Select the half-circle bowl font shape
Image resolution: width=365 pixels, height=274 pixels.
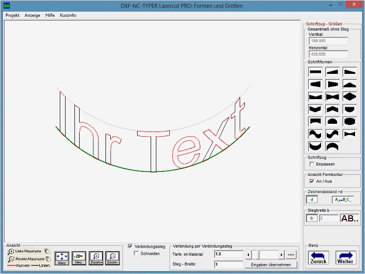point(350,109)
